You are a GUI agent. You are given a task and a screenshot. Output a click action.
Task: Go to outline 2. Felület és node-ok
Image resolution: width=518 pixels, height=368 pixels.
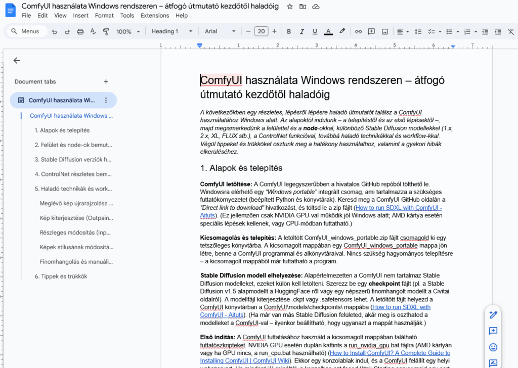(73, 145)
